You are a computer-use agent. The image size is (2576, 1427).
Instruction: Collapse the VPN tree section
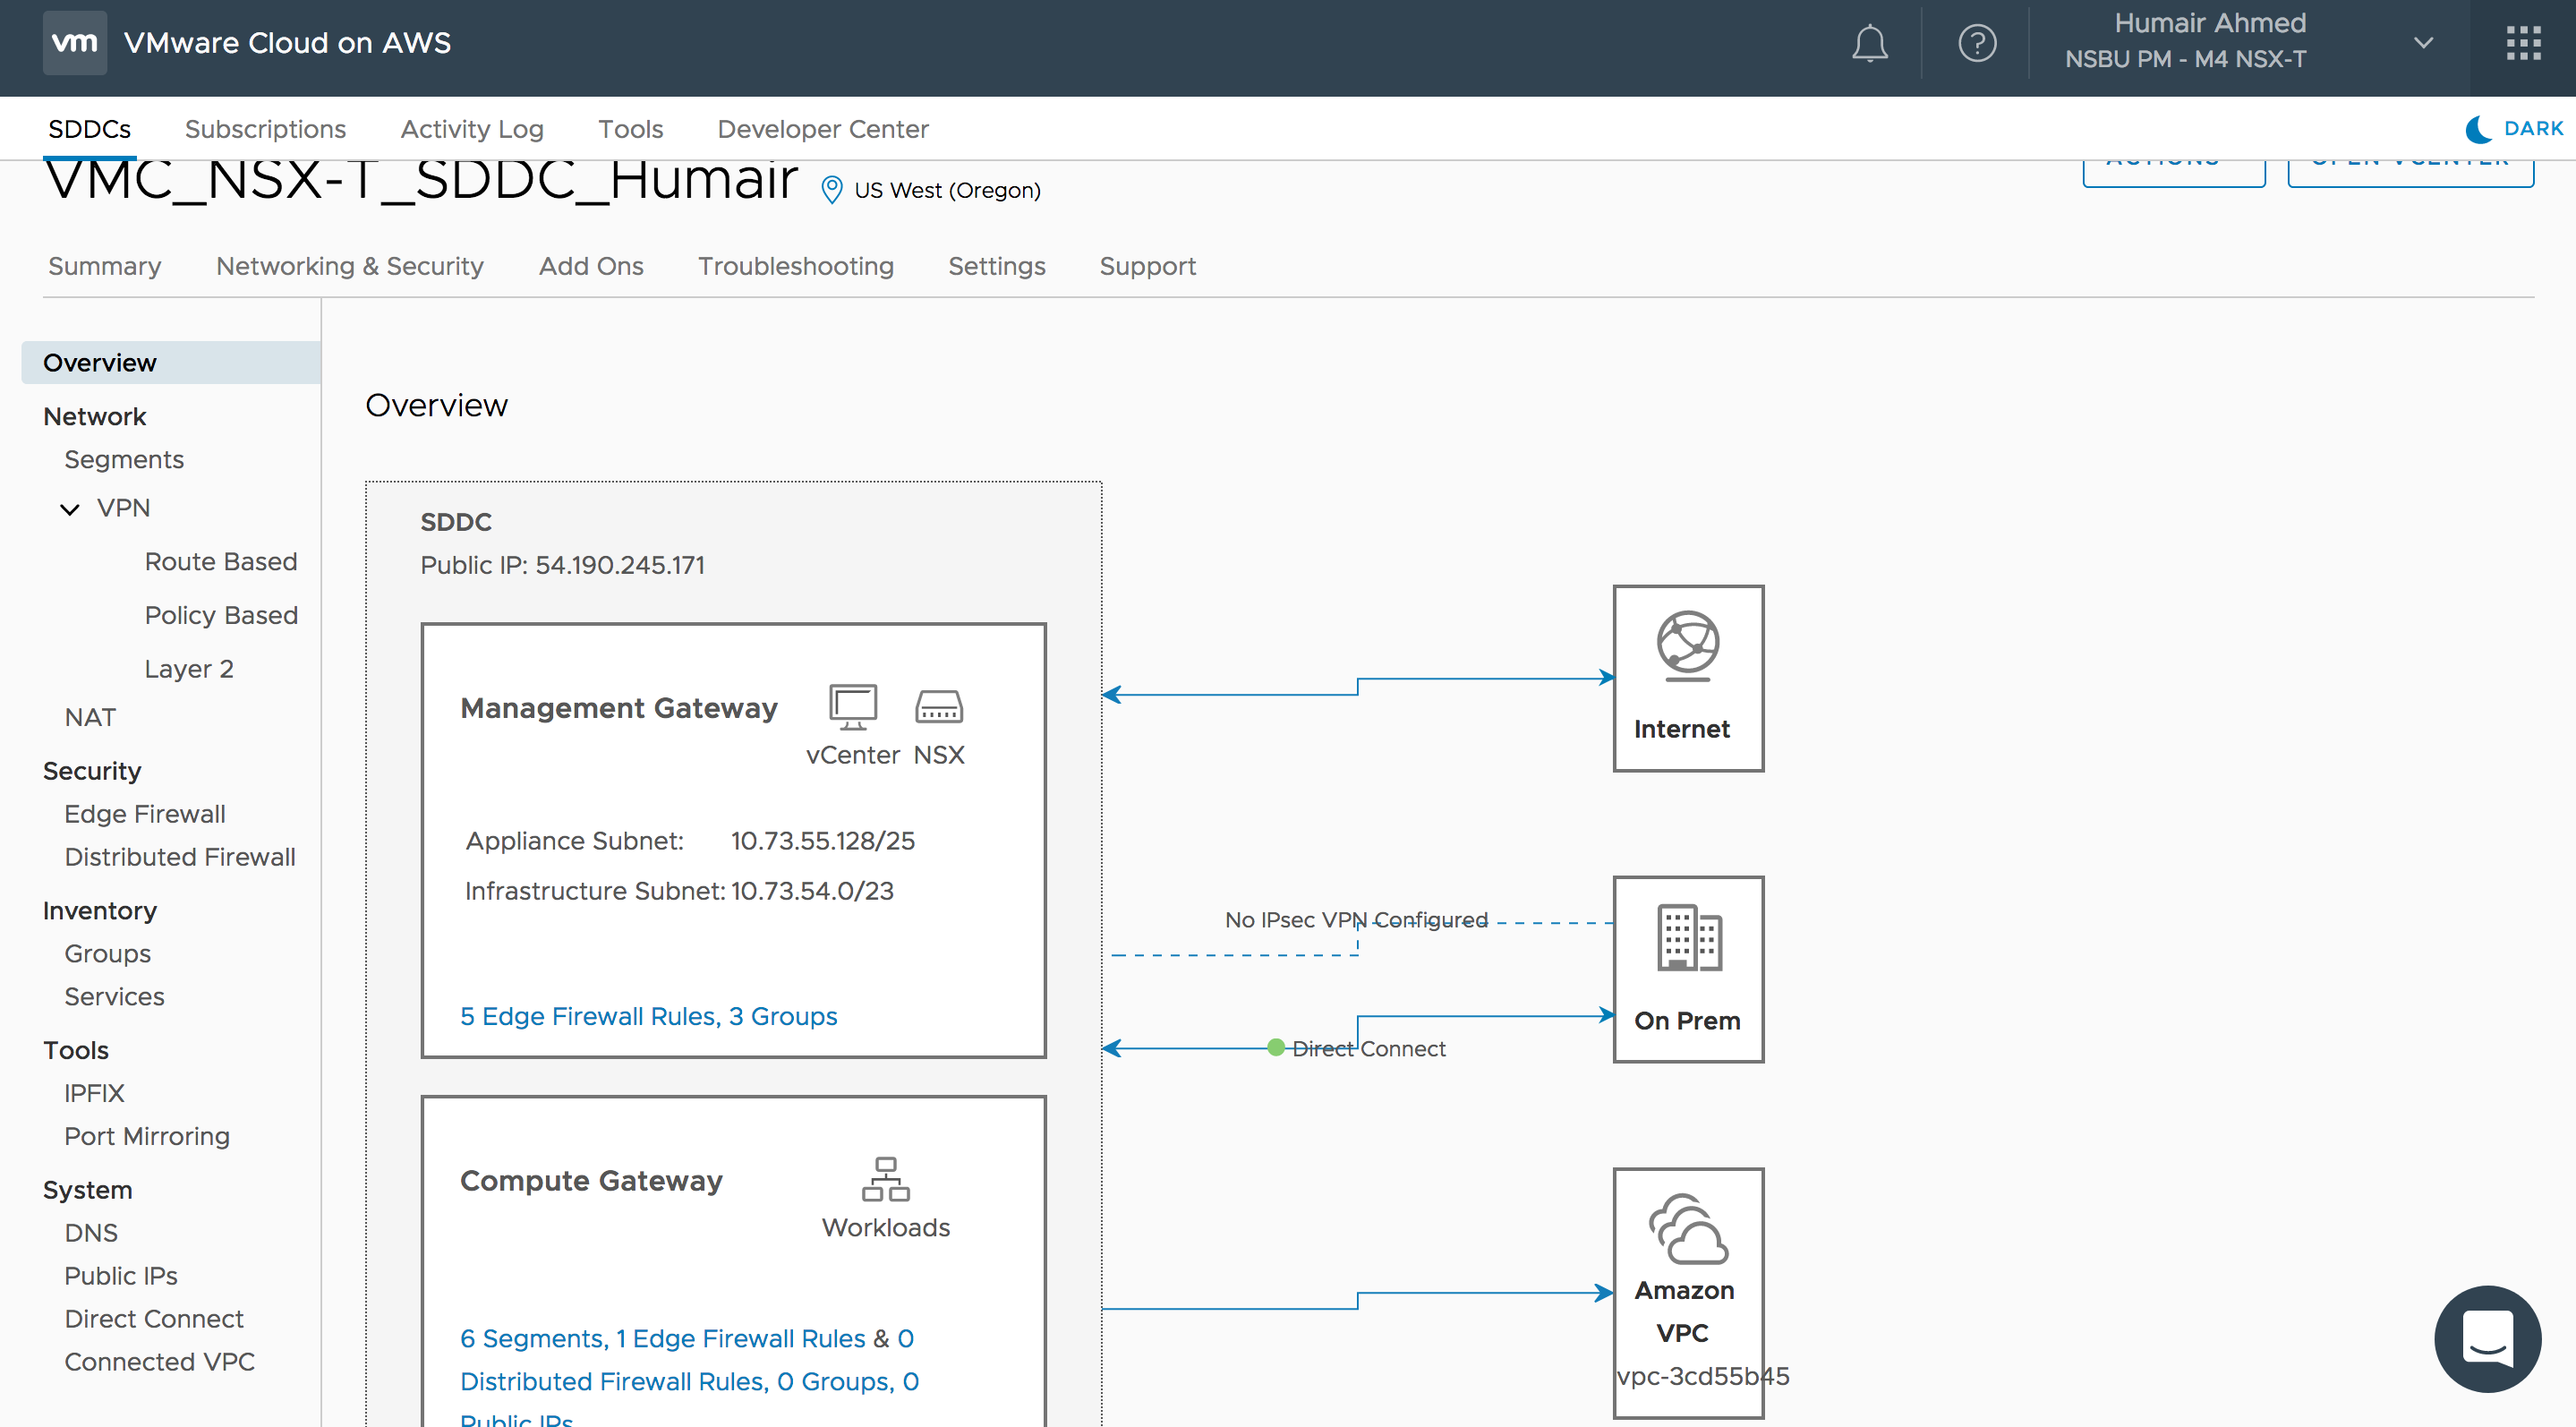point(70,509)
